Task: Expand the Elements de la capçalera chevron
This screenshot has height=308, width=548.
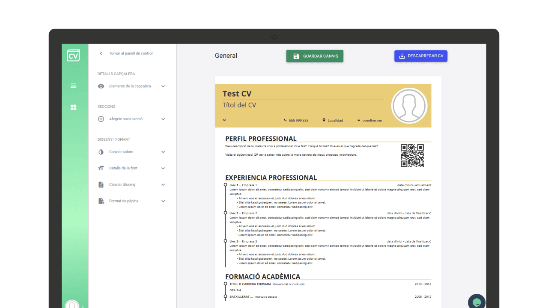Action: point(163,86)
